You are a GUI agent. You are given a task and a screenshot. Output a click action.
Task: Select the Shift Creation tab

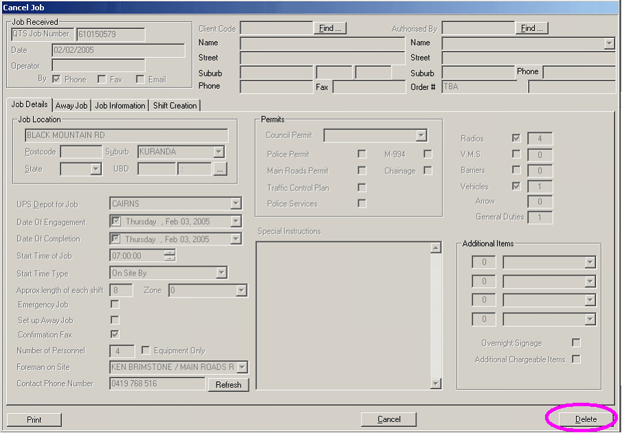175,106
